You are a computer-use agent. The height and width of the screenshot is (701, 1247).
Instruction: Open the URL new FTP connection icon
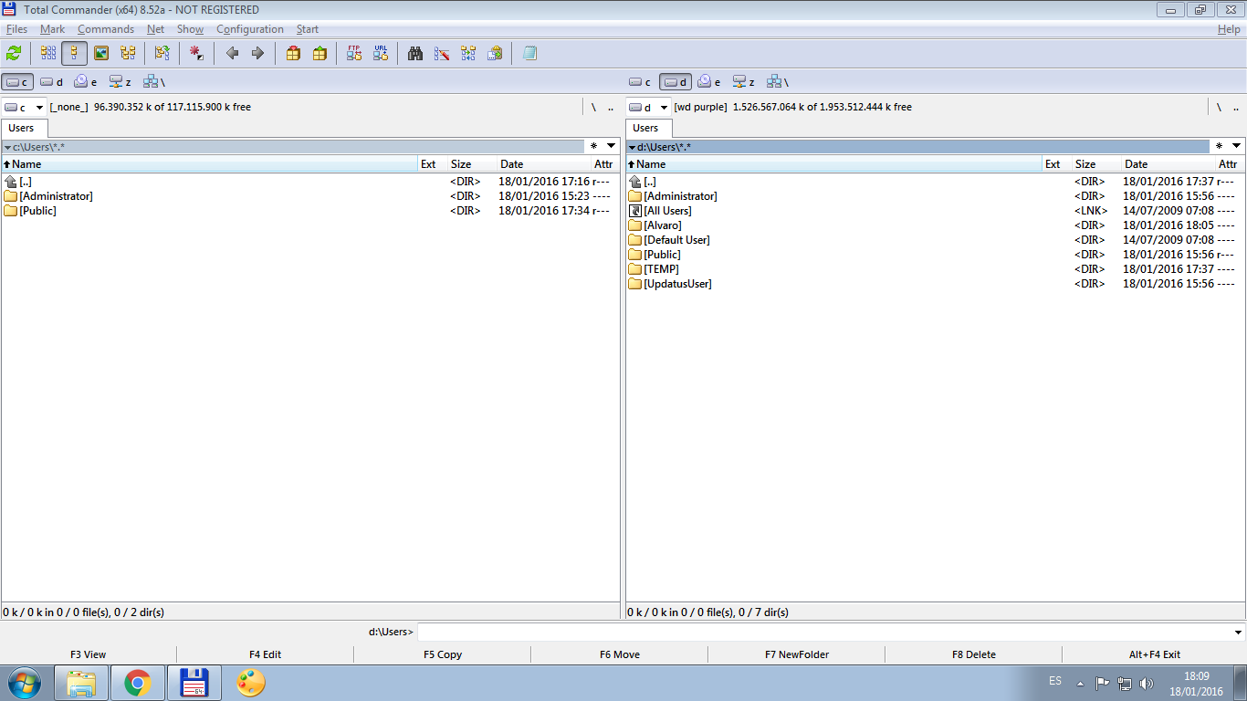tap(381, 54)
